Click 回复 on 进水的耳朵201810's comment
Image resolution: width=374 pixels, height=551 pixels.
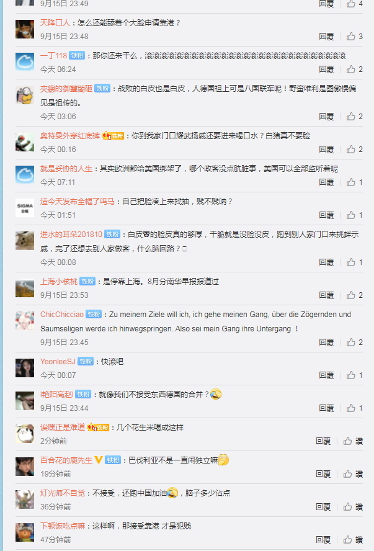[x=326, y=262]
